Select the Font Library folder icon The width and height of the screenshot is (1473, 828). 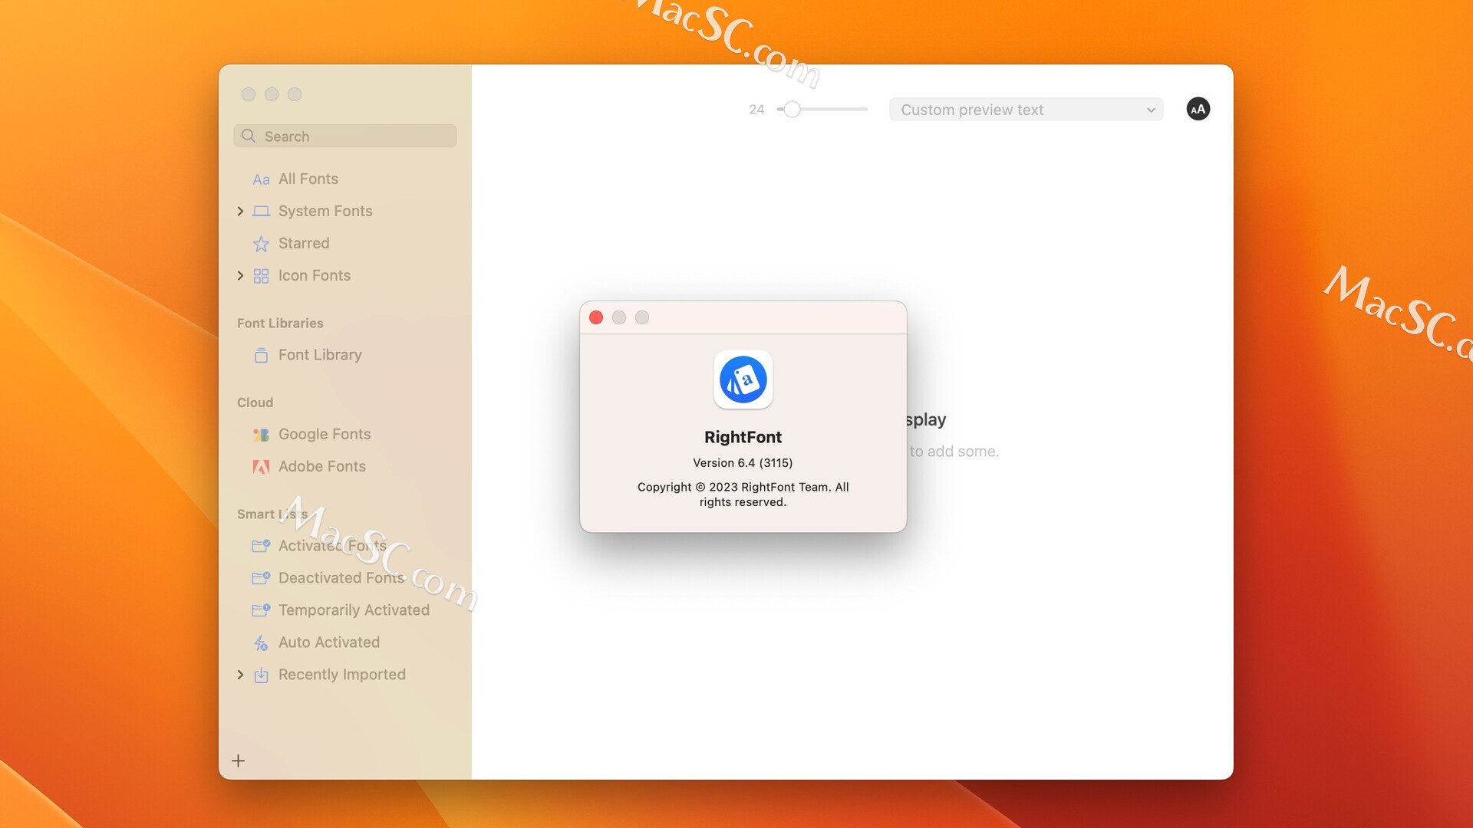coord(261,356)
